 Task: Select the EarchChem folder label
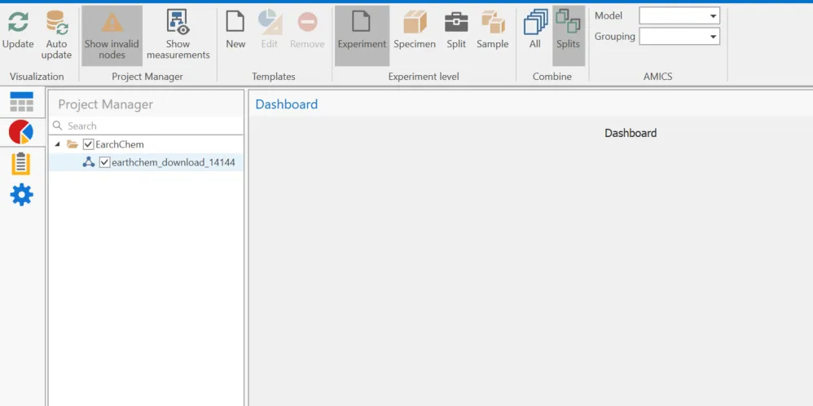120,144
